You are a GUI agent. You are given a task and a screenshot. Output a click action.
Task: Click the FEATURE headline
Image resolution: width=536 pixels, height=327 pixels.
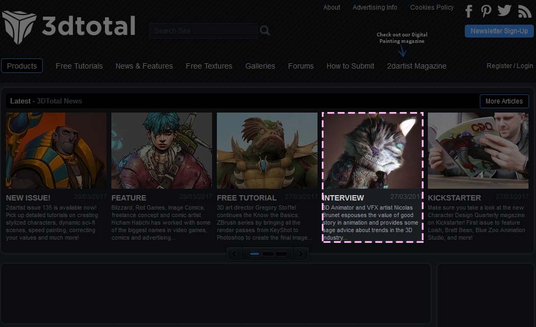129,198
